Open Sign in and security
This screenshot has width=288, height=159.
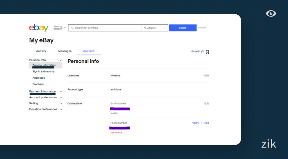point(43,72)
